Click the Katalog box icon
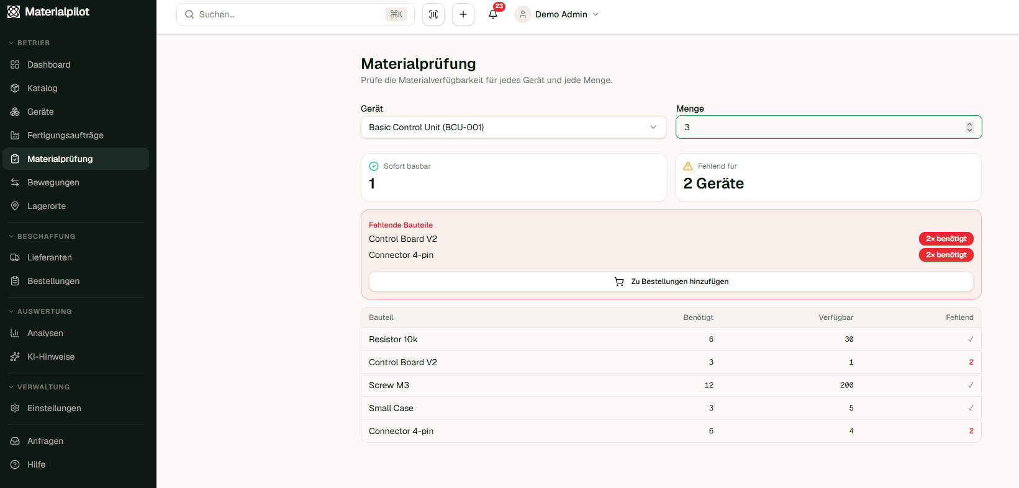Viewport: 1019px width, 488px height. tap(15, 88)
